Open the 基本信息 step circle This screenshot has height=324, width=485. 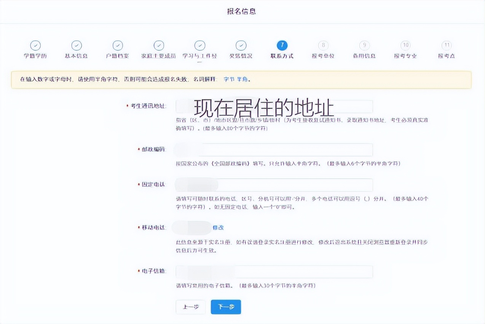click(76, 45)
